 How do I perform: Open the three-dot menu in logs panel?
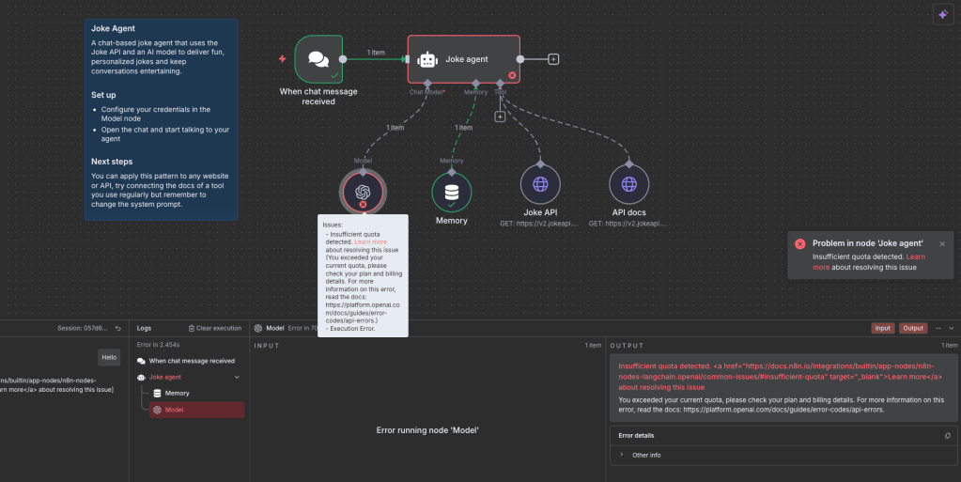(938, 328)
